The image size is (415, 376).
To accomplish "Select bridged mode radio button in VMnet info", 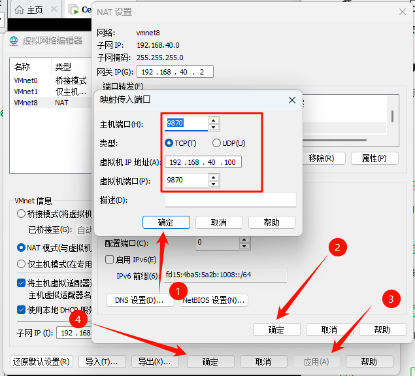I will click(x=21, y=214).
